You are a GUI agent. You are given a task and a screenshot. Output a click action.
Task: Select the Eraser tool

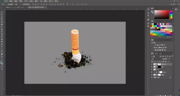click(x=2, y=34)
